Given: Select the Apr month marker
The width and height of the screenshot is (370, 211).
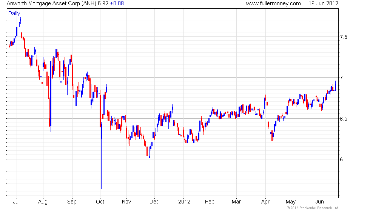Looking at the screenshot, I should coord(265,202).
